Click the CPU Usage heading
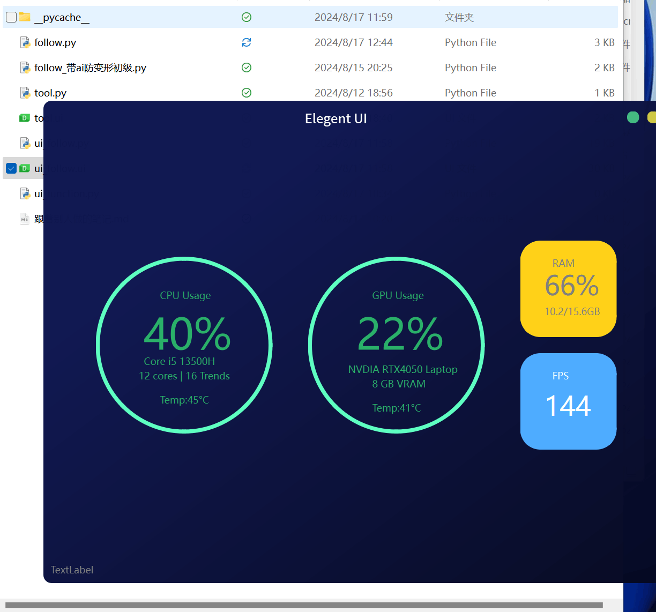 [185, 295]
